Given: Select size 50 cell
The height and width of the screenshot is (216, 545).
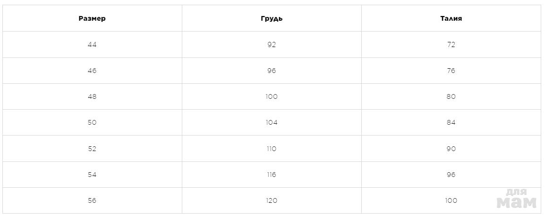Looking at the screenshot, I should [x=92, y=122].
